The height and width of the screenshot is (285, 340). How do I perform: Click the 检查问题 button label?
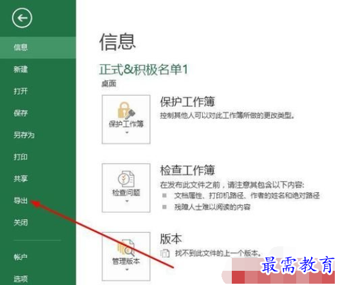click(x=126, y=193)
